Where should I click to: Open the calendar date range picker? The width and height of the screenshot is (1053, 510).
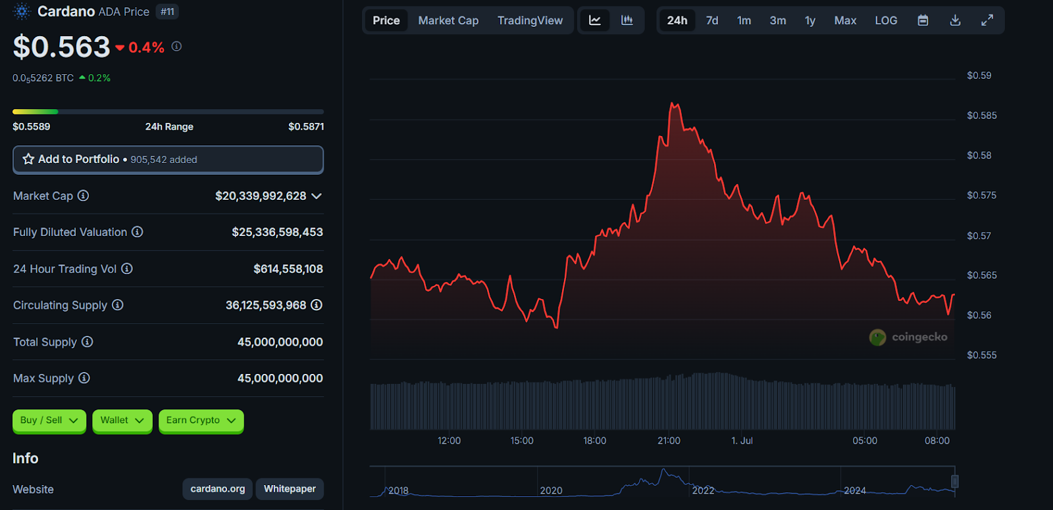[923, 20]
